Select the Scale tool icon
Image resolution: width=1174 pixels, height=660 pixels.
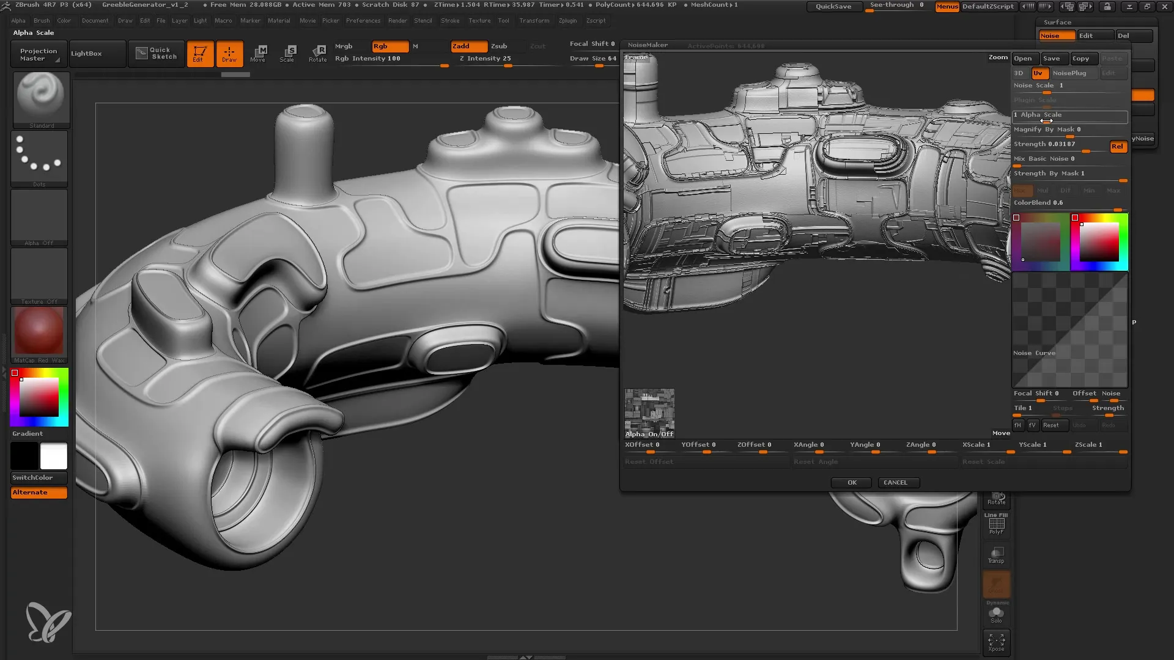(288, 53)
